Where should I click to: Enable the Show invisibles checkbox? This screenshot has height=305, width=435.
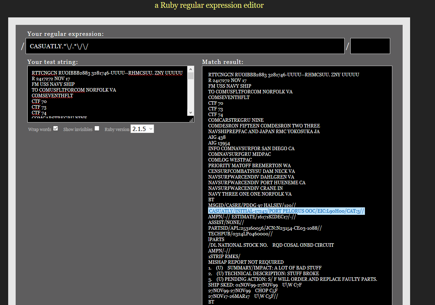point(97,129)
